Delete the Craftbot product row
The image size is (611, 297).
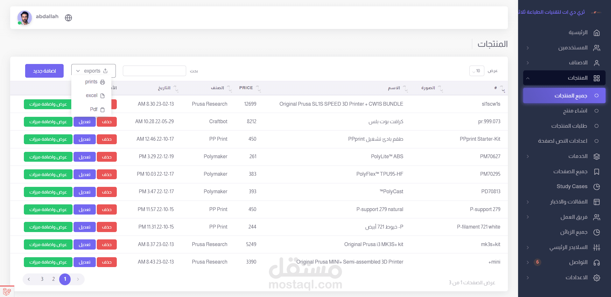point(107,122)
